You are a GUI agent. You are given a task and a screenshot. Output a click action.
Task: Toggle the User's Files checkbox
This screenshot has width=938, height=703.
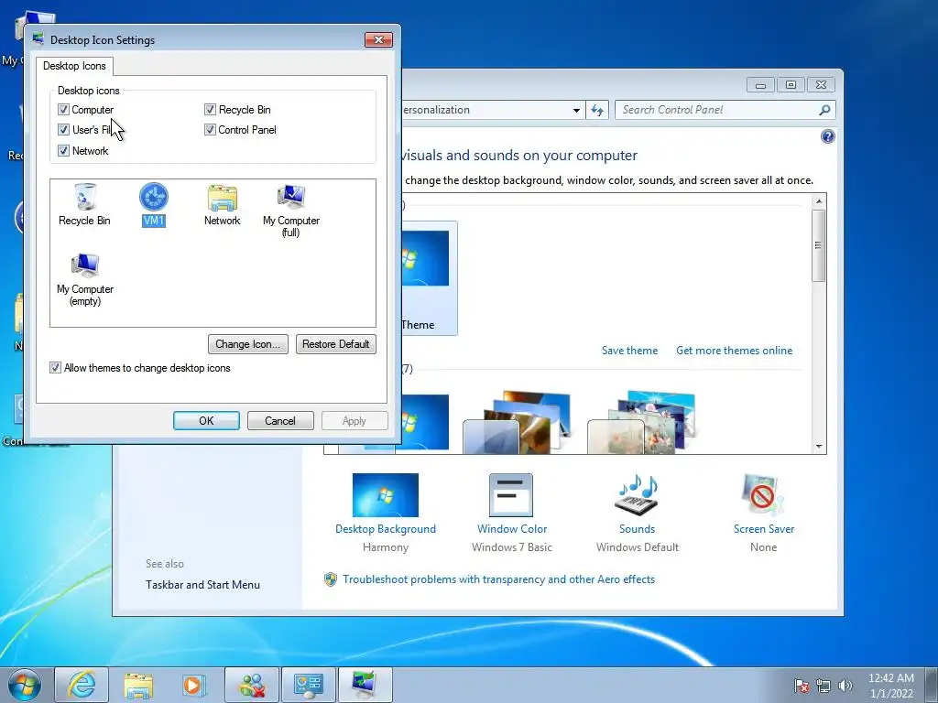(63, 130)
